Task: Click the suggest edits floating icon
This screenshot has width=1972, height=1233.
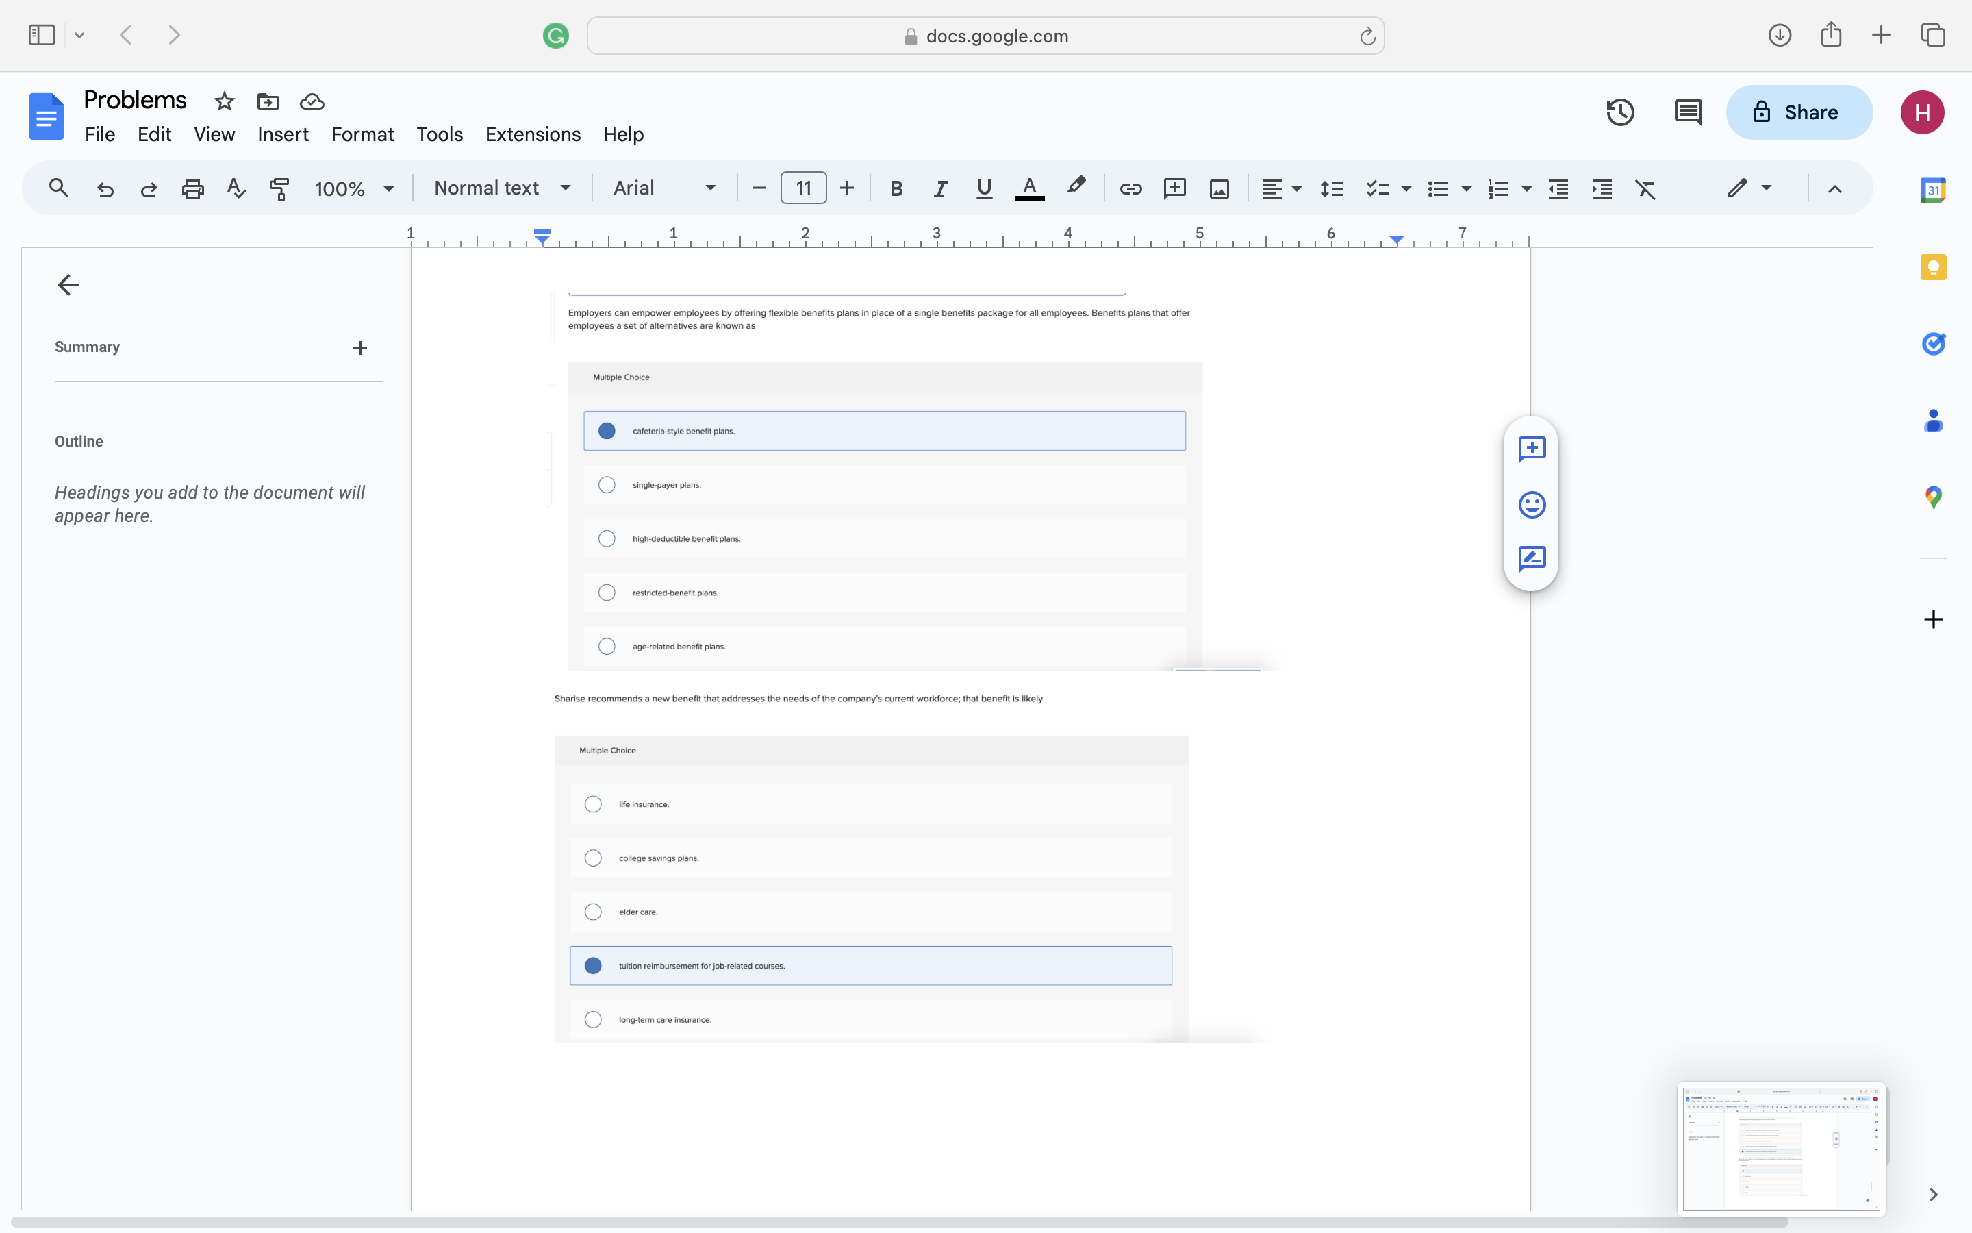Action: click(1532, 558)
